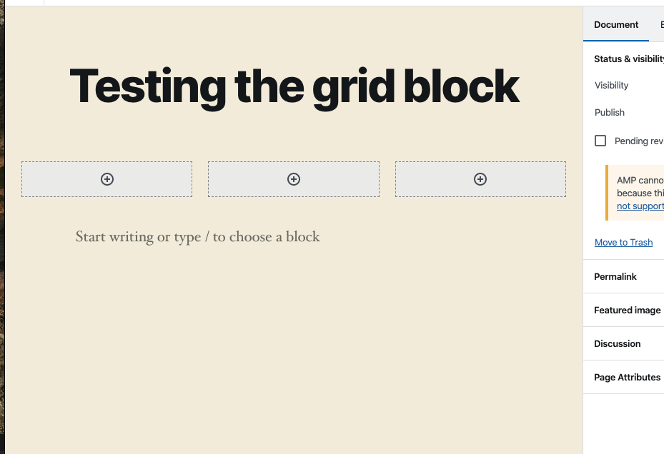
Task: Add a block to the rightmost grid column
Action: [480, 178]
